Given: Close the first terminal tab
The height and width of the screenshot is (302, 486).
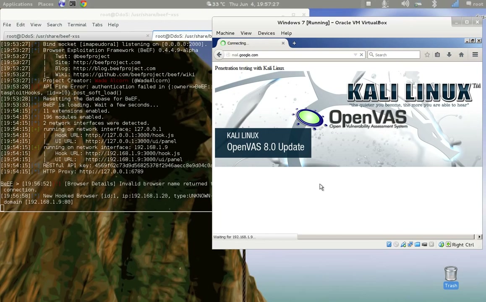Looking at the screenshot, I should tap(148, 36).
